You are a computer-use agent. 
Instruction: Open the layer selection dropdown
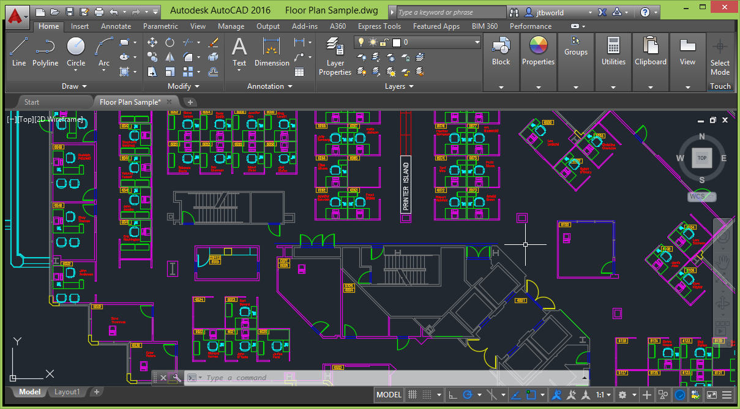(x=476, y=42)
